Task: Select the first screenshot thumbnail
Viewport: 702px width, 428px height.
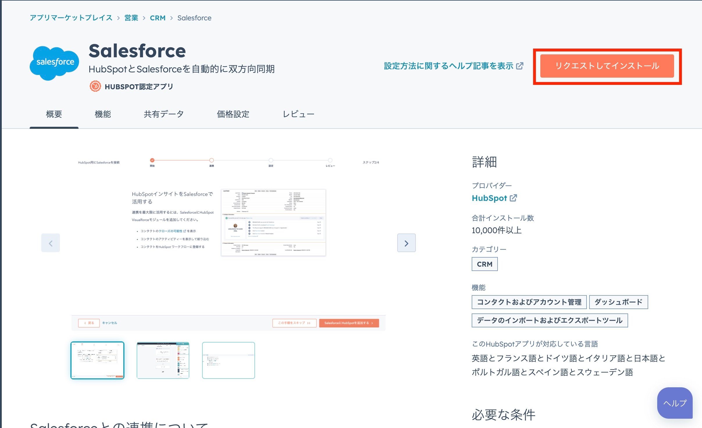Action: tap(97, 360)
